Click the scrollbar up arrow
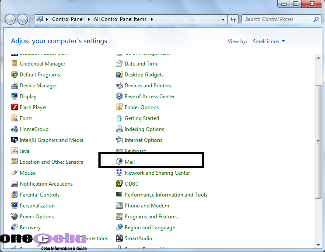The width and height of the screenshot is (325, 252). coord(318,59)
